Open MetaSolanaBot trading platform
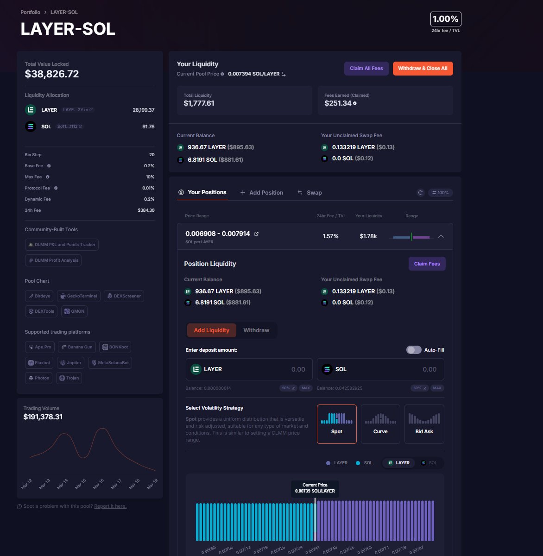543x556 pixels. click(110, 363)
